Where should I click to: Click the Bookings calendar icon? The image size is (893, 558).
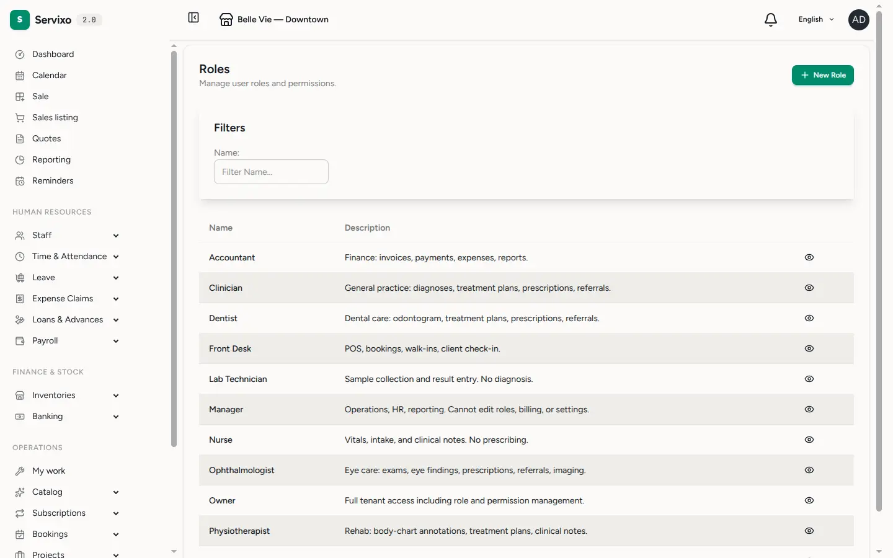pos(20,534)
